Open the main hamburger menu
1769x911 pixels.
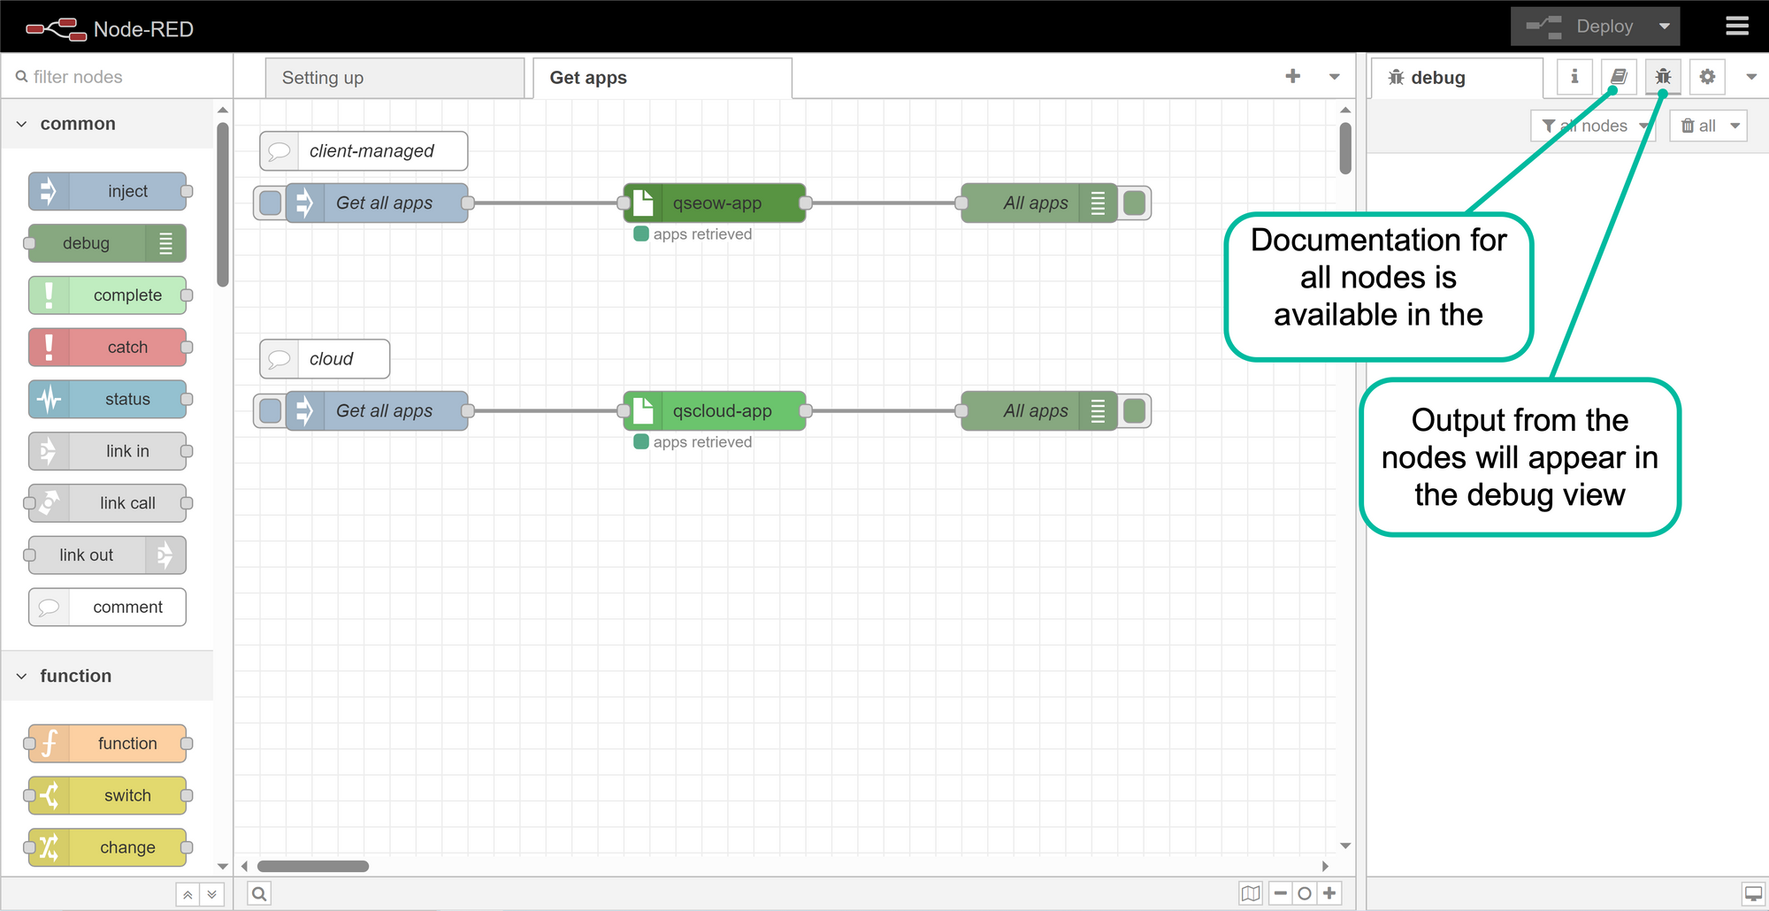tap(1737, 27)
